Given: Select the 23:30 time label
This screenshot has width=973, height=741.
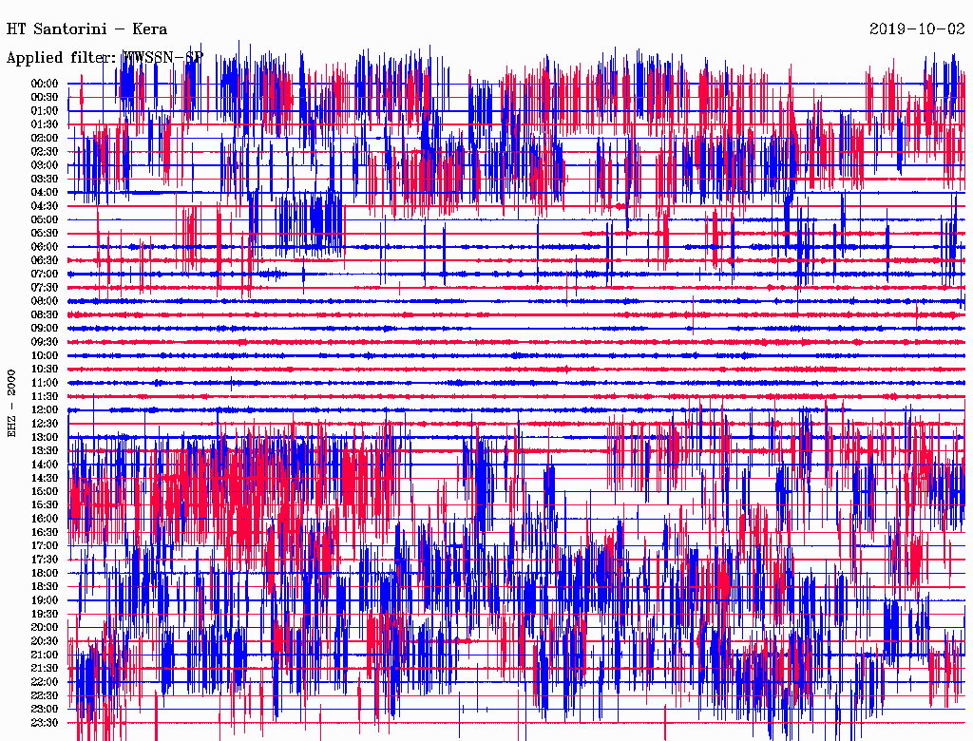Looking at the screenshot, I should (45, 723).
